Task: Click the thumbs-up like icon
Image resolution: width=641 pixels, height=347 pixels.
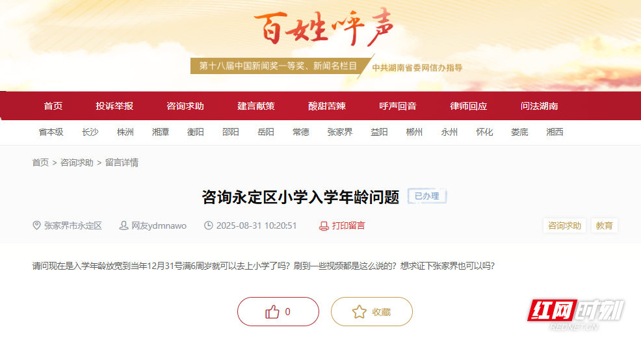Action: 272,312
